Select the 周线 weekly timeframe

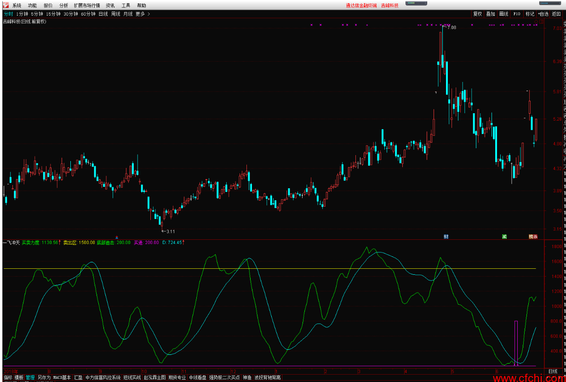(x=116, y=14)
